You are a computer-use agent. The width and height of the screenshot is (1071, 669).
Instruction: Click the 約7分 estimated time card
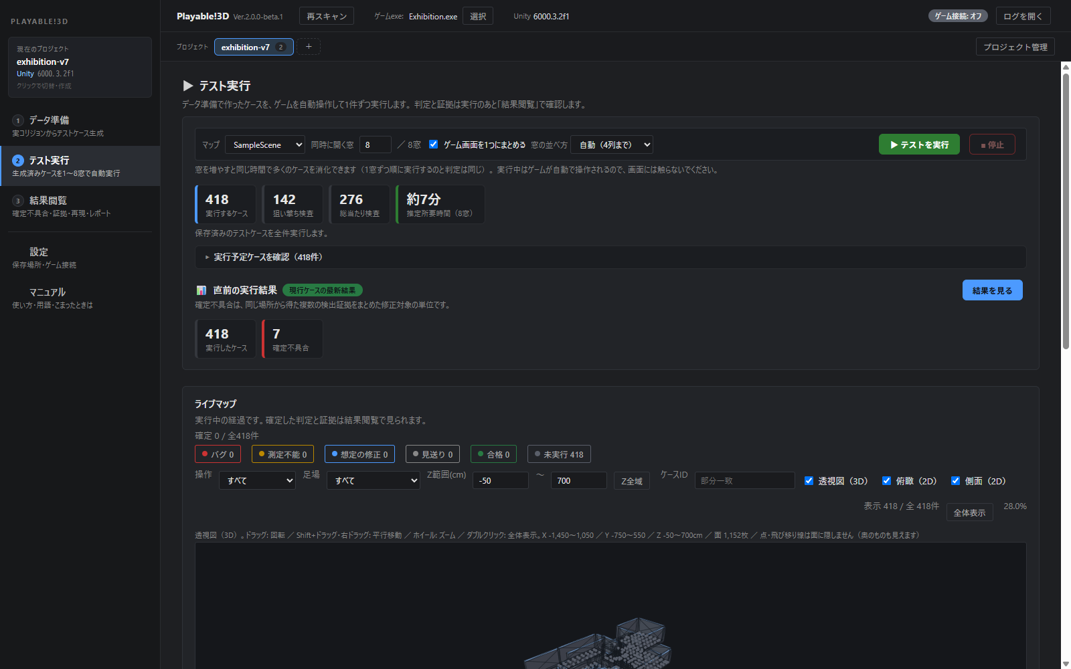click(x=440, y=205)
